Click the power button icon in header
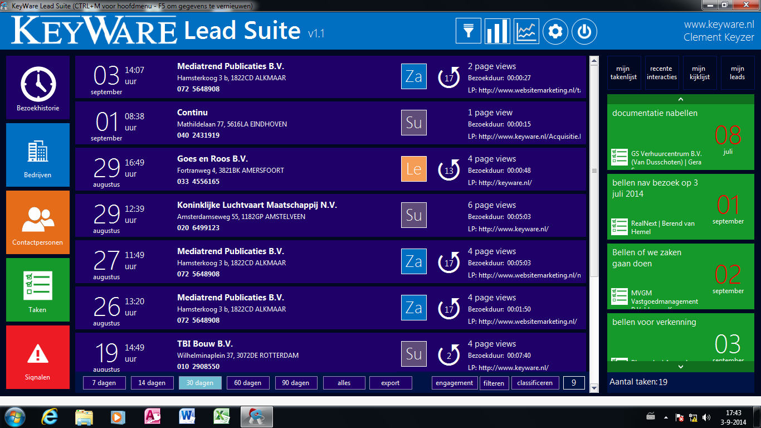 click(584, 31)
